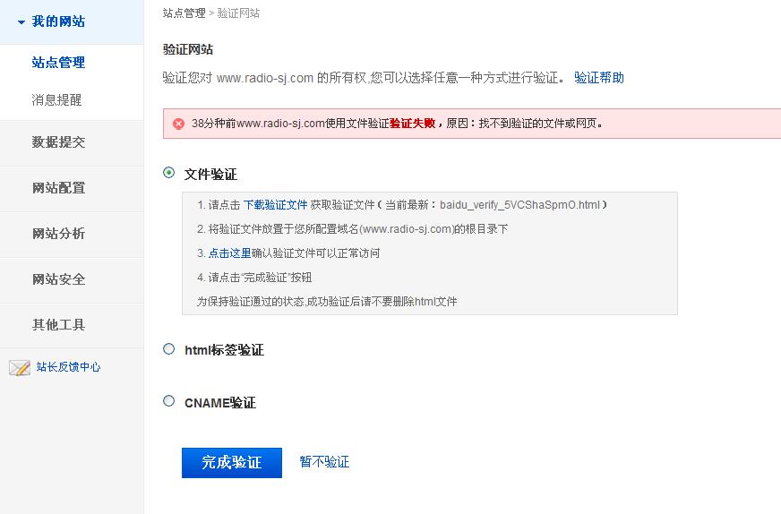Expand the 网站安全 sidebar section
The image size is (781, 514).
pyautogui.click(x=58, y=279)
